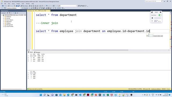Click the 'department' table name on the first line
Viewport: 172px width, 97px height.
68,15
